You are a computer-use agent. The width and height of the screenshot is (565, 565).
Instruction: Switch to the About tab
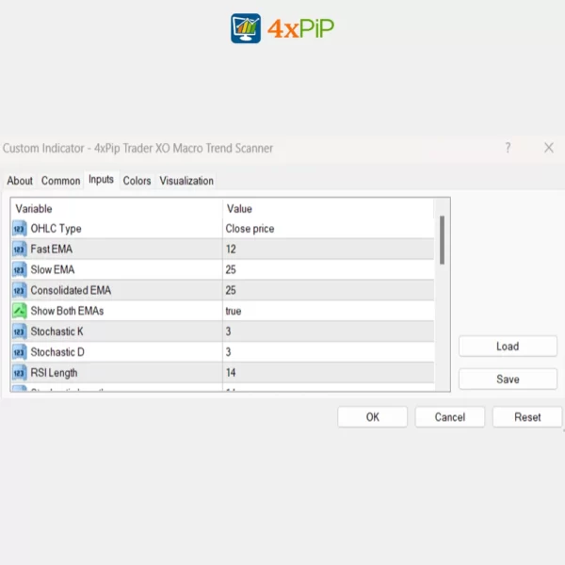click(x=20, y=181)
